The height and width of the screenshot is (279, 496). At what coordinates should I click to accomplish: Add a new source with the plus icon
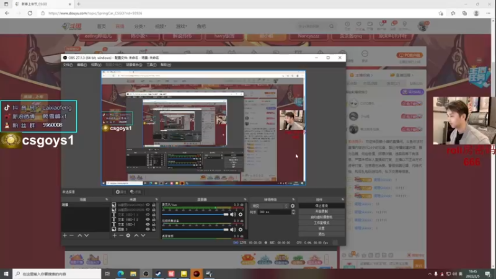point(115,236)
